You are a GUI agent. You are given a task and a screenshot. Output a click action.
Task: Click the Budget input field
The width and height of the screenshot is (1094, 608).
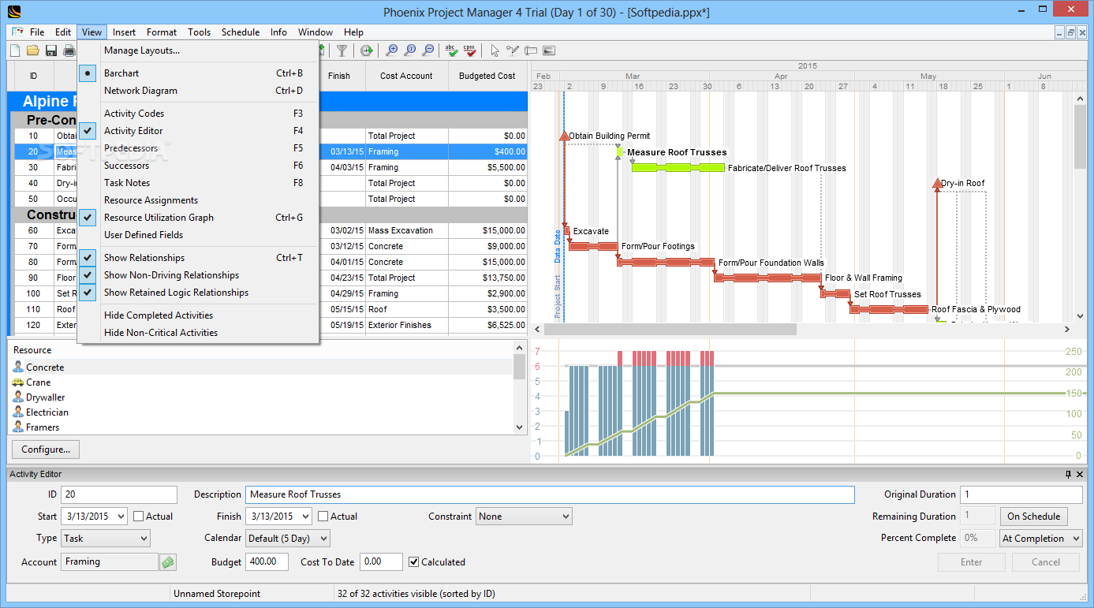click(x=268, y=562)
